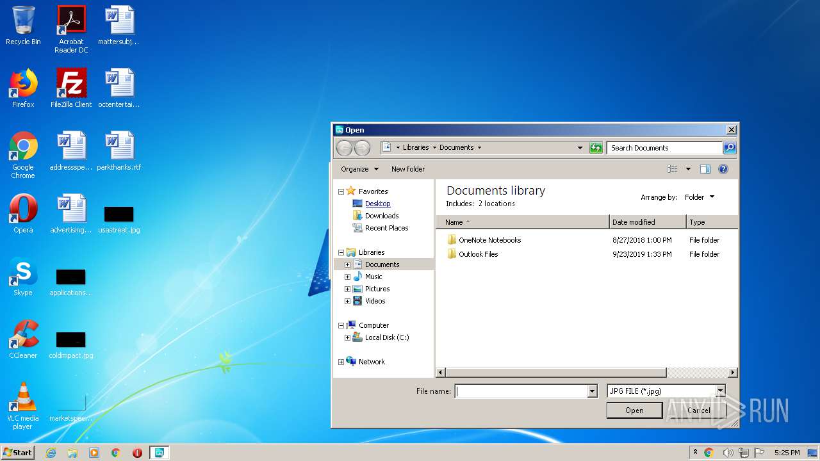820x461 pixels.
Task: Expand the Videos library node
Action: tap(348, 301)
